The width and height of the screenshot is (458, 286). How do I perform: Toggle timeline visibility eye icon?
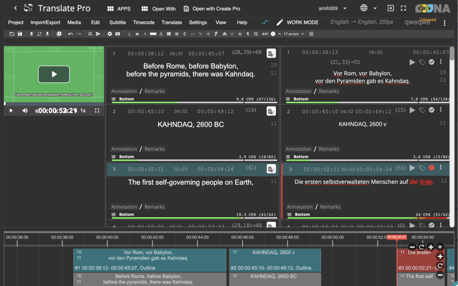pyautogui.click(x=440, y=247)
